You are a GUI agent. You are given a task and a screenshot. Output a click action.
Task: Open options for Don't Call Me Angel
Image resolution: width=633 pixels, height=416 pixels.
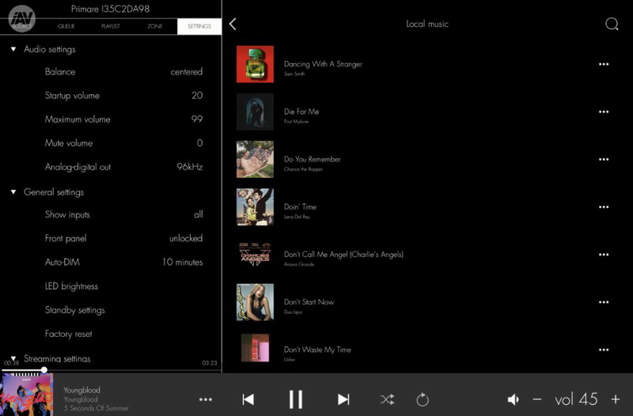604,255
